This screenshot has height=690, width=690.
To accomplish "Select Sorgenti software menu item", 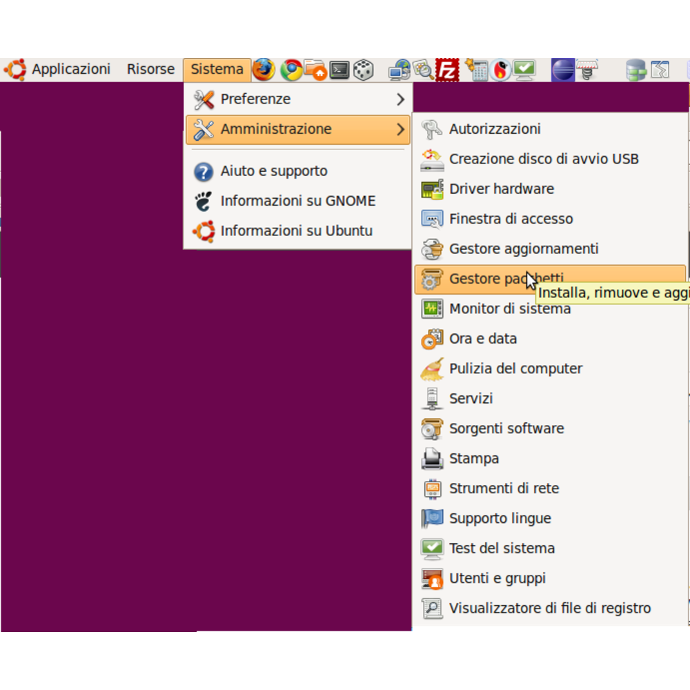I will tap(506, 428).
